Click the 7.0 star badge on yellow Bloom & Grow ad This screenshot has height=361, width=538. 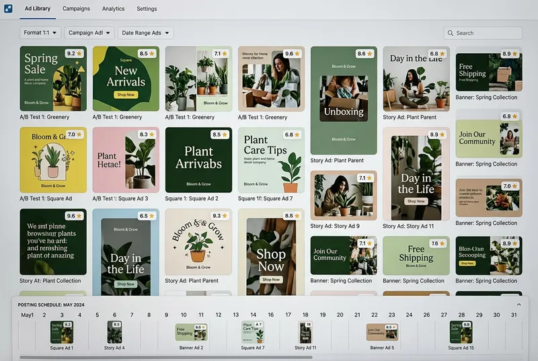click(75, 134)
